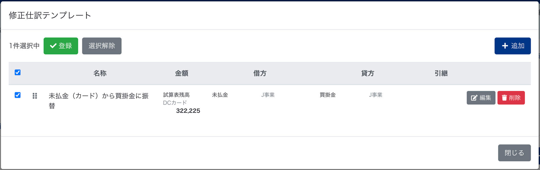Click the template name 未払金(カード)から買掛金に振替
This screenshot has height=170, width=540.
point(99,101)
